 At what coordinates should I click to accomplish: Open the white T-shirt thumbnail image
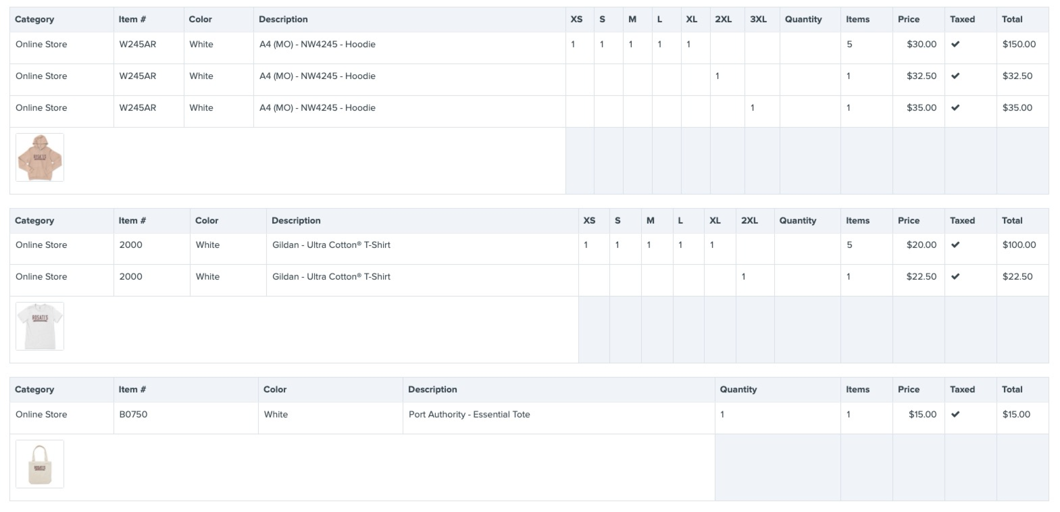(x=40, y=326)
